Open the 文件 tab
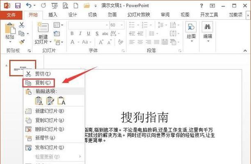The width and height of the screenshot is (251, 164). click(x=11, y=15)
